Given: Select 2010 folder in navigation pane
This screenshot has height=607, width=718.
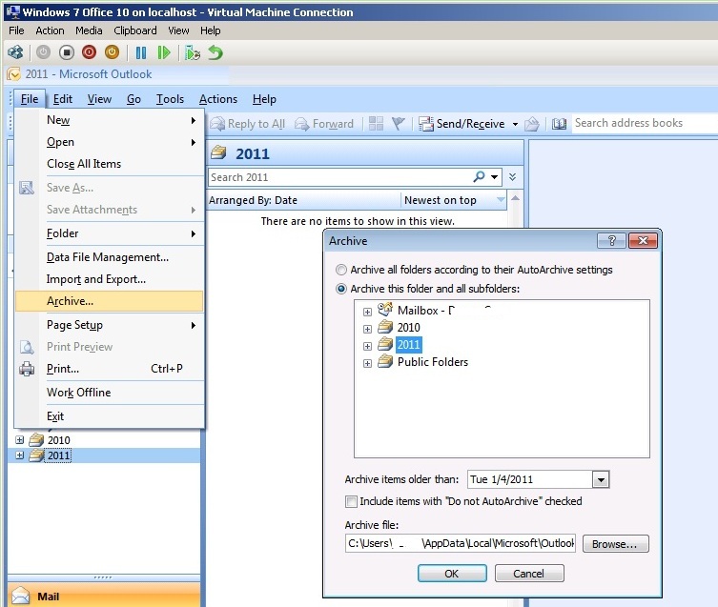Looking at the screenshot, I should tap(58, 440).
